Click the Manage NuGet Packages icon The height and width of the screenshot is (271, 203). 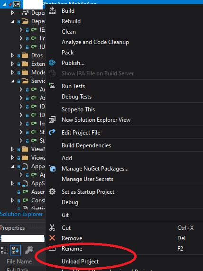click(x=52, y=168)
